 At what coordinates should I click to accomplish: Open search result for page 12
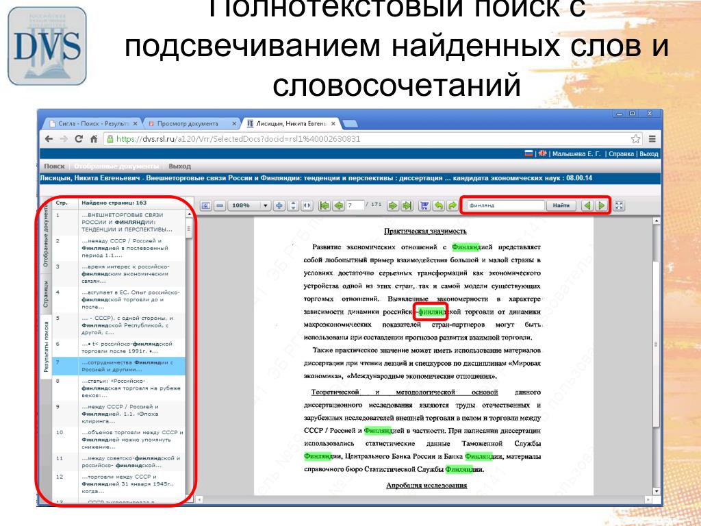coord(118,484)
